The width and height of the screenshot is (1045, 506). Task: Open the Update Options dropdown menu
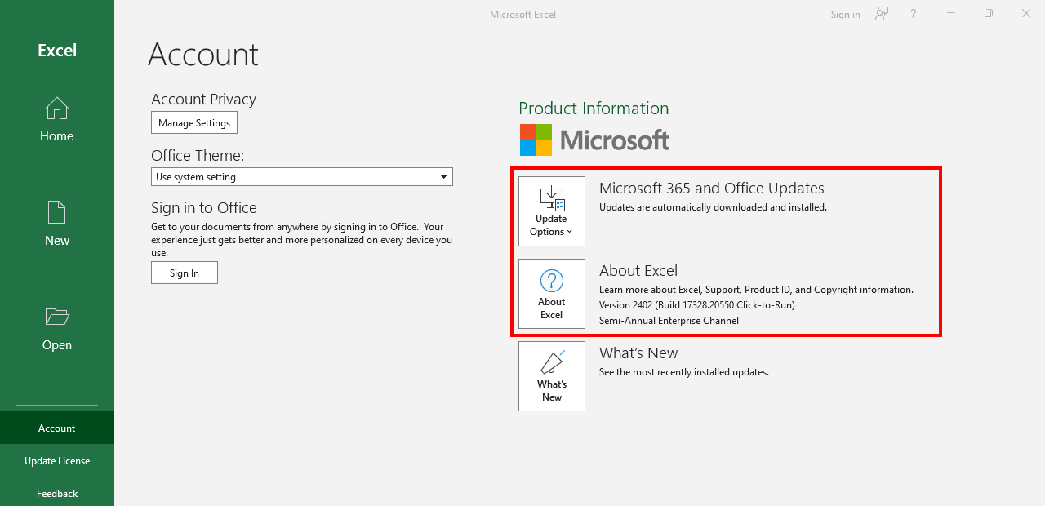pyautogui.click(x=552, y=225)
